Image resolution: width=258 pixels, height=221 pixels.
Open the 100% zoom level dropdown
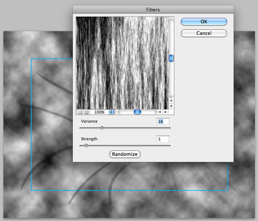point(111,112)
